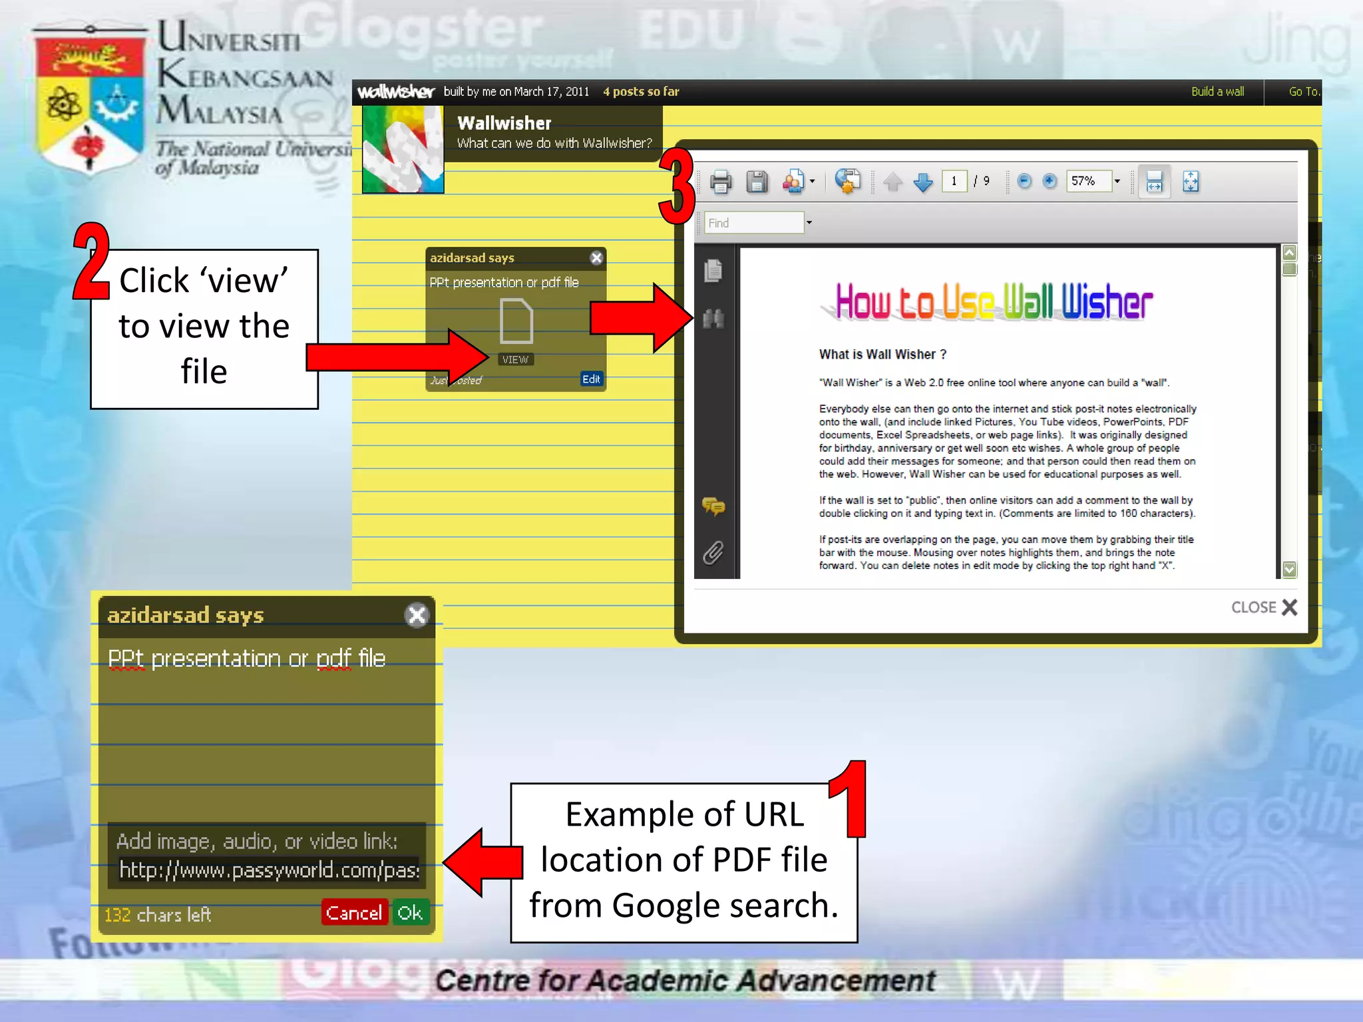Click the share people icon in PDF toolbar
The height and width of the screenshot is (1022, 1363).
(793, 182)
